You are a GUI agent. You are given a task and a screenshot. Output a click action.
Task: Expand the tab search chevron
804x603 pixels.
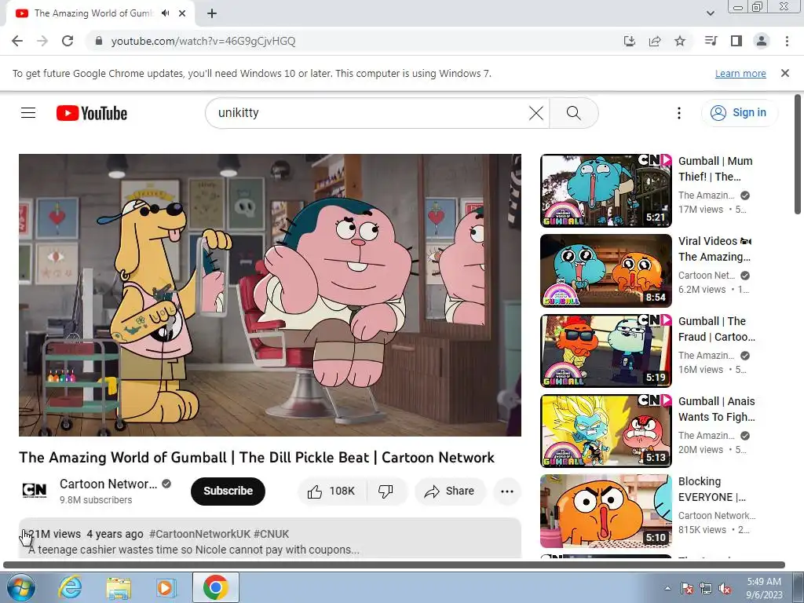pyautogui.click(x=710, y=13)
